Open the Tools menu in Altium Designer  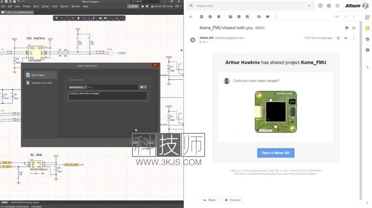pyautogui.click(x=54, y=6)
